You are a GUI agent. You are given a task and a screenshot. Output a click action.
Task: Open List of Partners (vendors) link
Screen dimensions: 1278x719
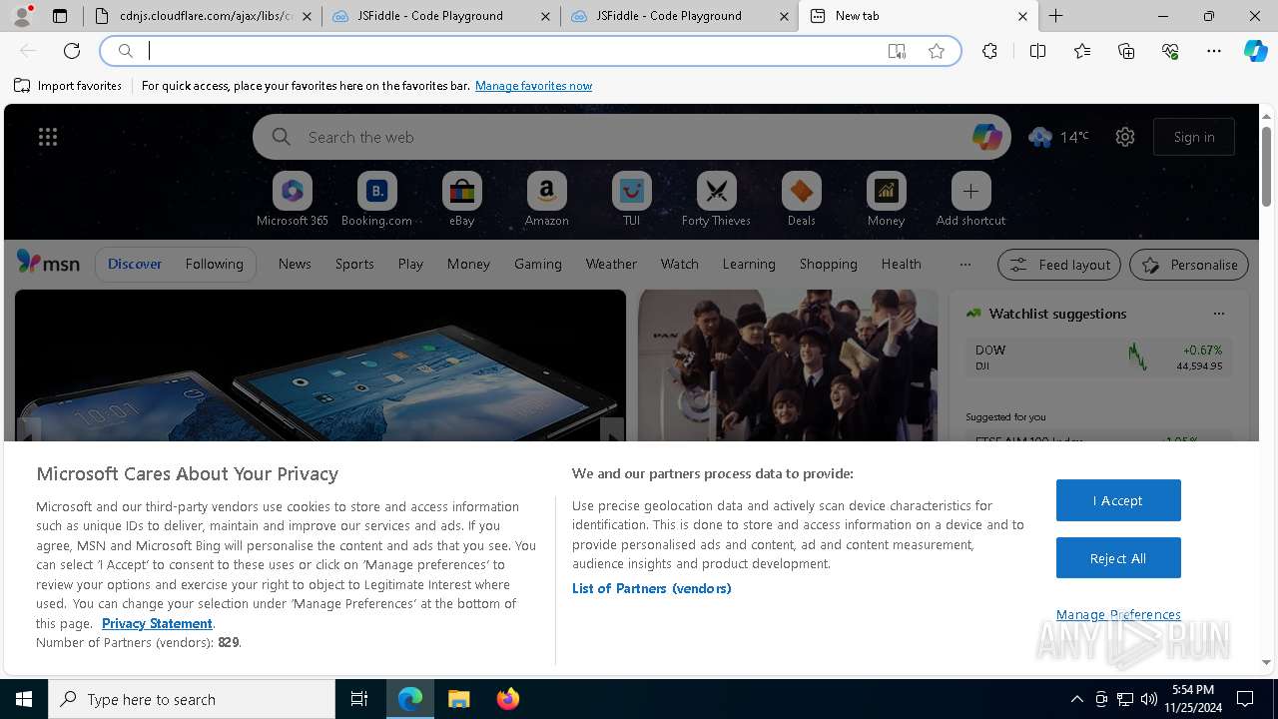point(652,588)
